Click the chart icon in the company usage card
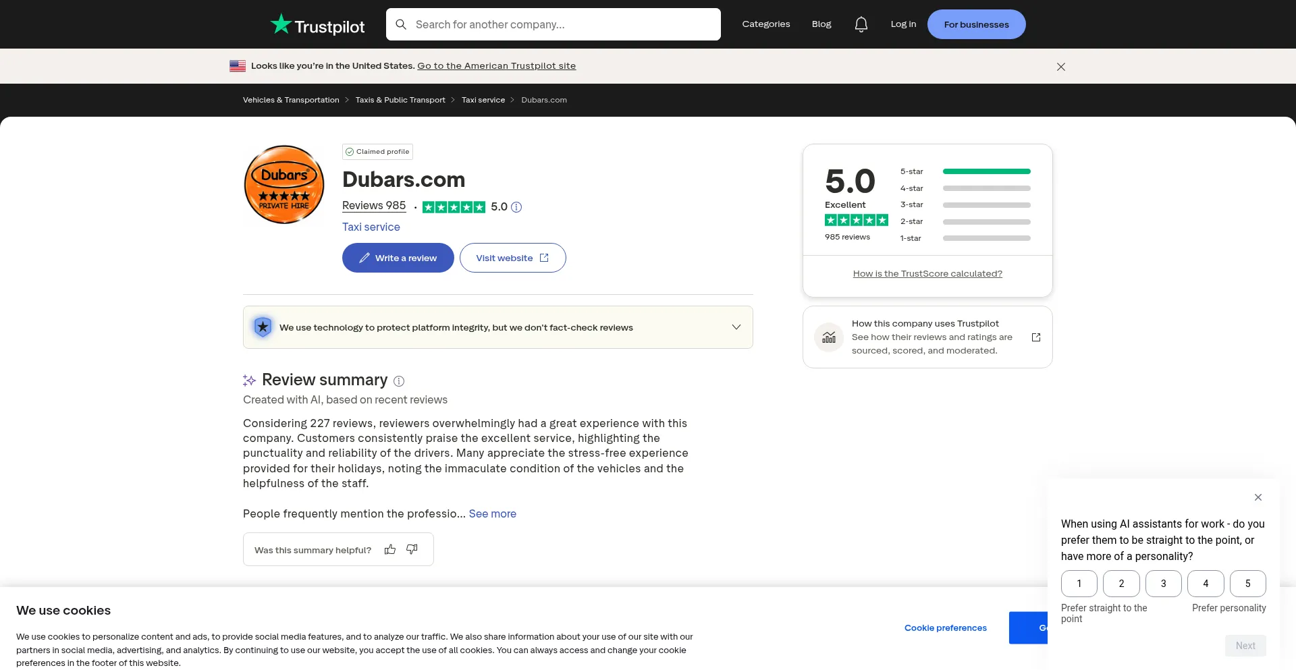The image size is (1296, 670). pyautogui.click(x=829, y=337)
